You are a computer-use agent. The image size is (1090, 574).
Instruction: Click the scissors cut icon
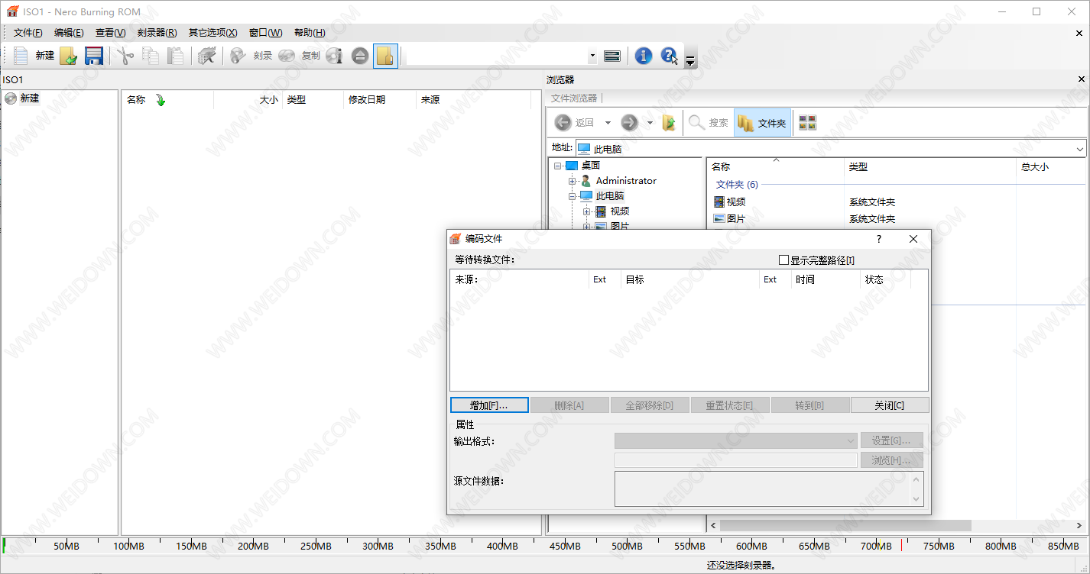tap(125, 55)
